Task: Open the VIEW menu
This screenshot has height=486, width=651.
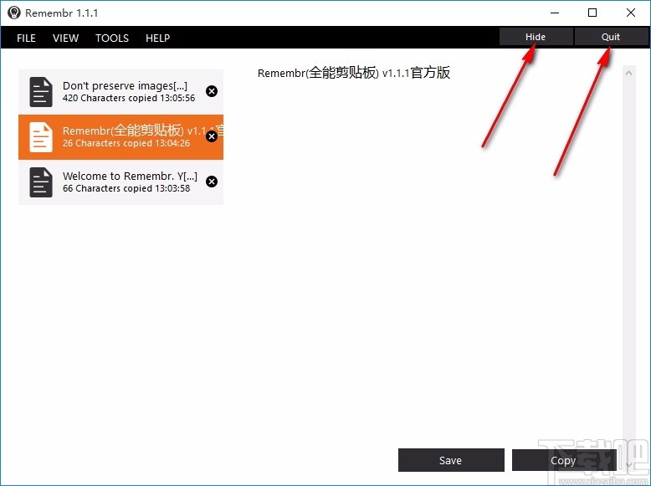Action: coord(65,38)
